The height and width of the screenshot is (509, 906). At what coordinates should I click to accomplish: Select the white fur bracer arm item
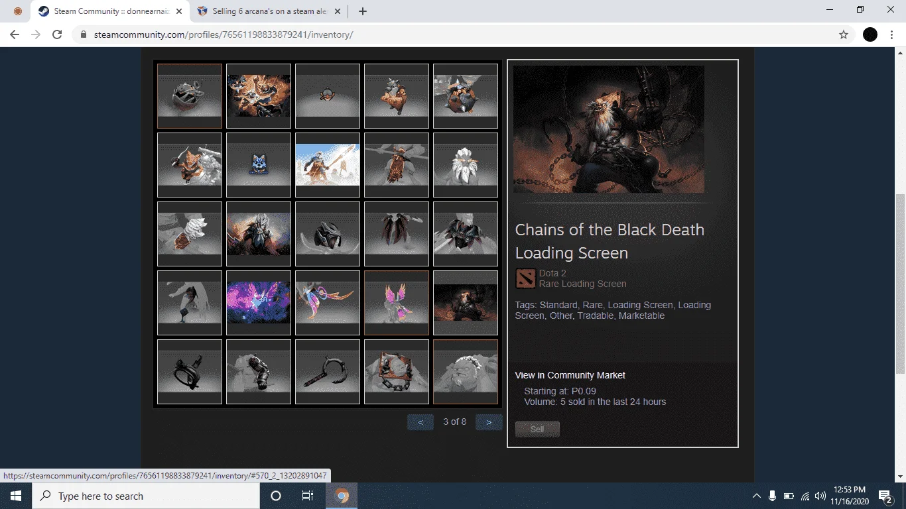pyautogui.click(x=190, y=234)
